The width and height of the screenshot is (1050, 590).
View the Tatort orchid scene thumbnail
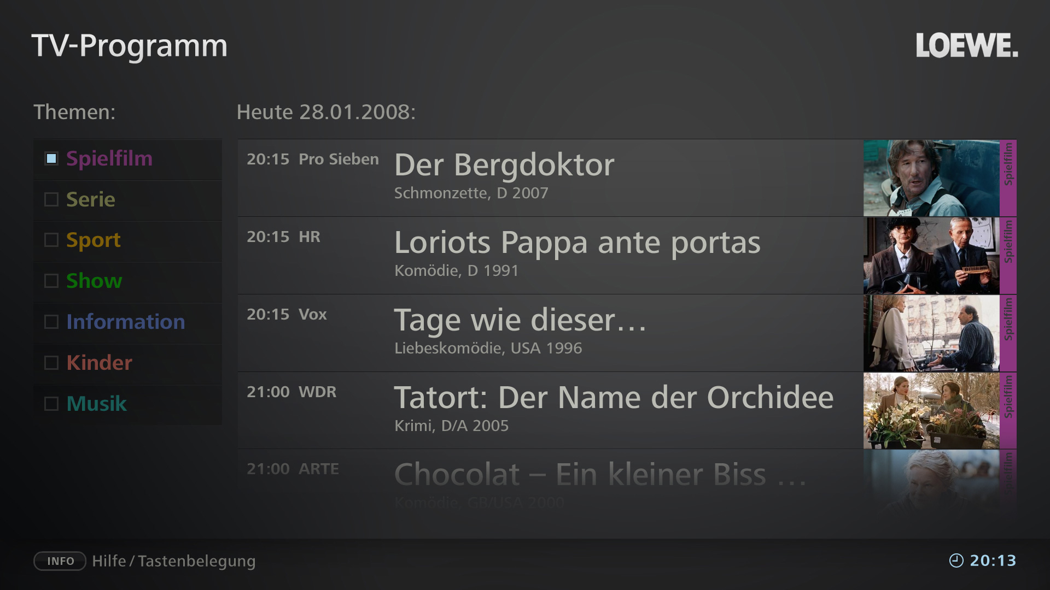tap(931, 411)
